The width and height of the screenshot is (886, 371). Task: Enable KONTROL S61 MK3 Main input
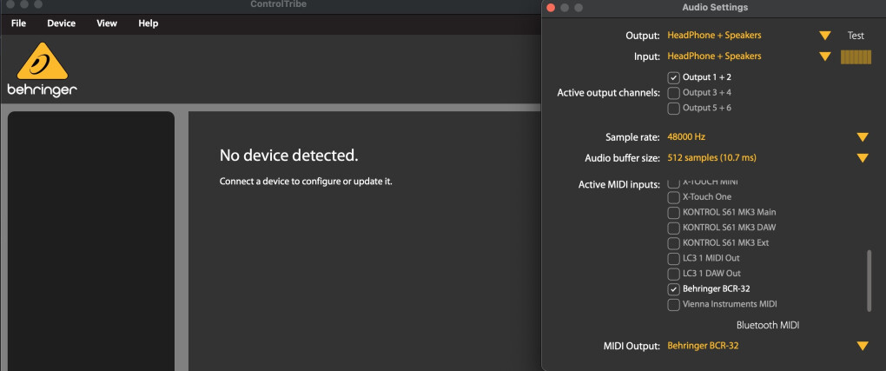(x=673, y=213)
